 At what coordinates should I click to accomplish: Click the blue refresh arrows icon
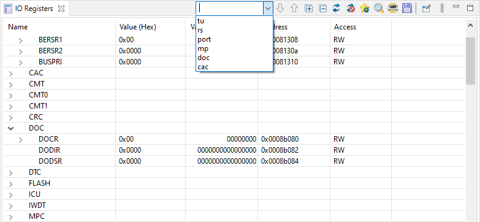tap(337, 9)
